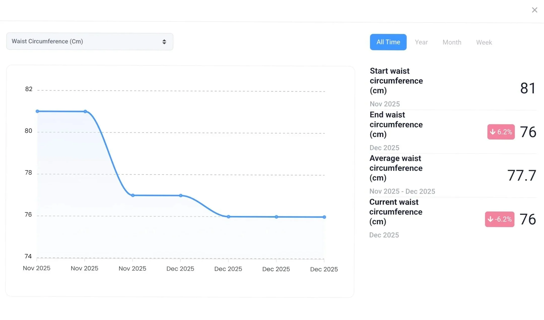
Task: Switch to the Month range tab
Action: point(452,42)
